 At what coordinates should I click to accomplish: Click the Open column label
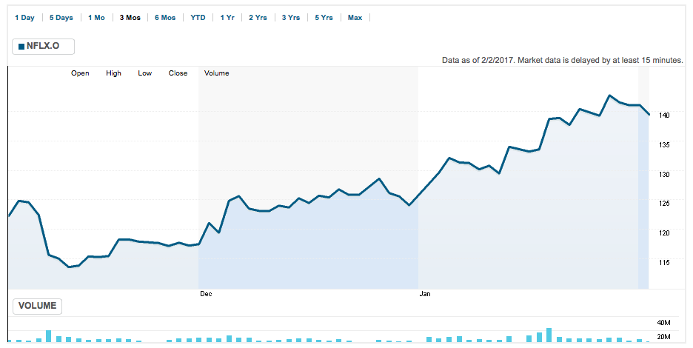tap(80, 73)
